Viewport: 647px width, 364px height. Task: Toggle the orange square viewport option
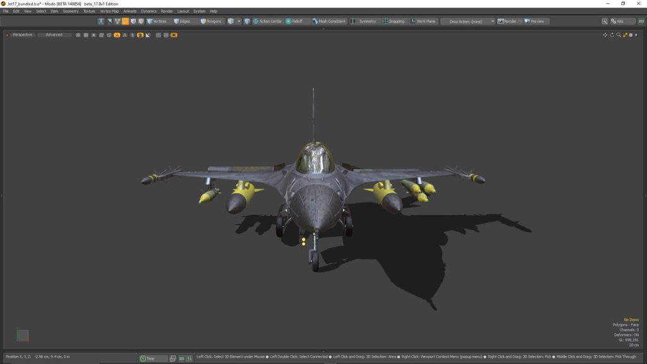[x=140, y=35]
